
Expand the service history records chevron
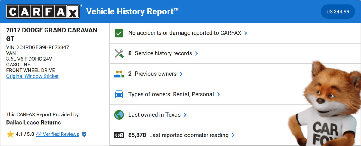point(196,53)
